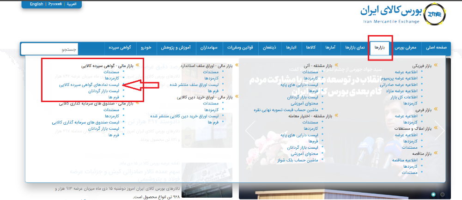Open the بازارها dropdown menu

tap(380, 48)
